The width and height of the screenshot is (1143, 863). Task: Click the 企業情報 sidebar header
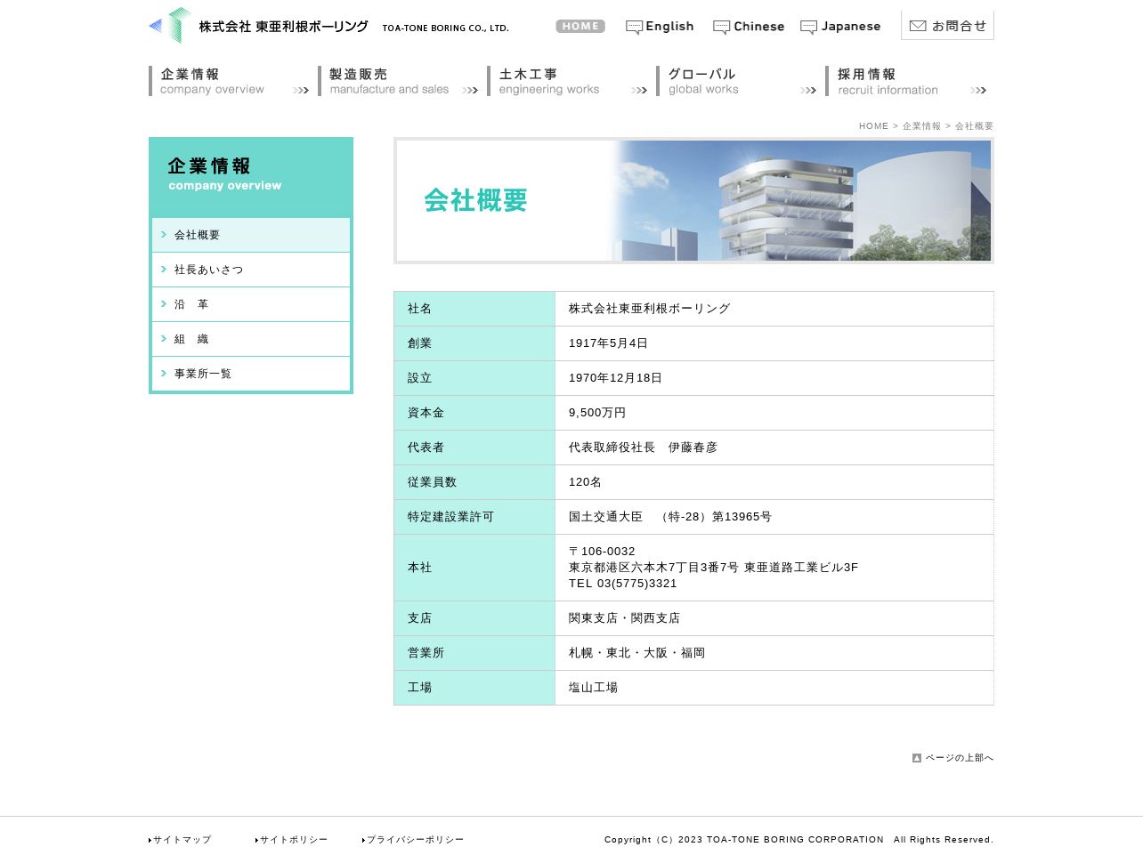(251, 176)
